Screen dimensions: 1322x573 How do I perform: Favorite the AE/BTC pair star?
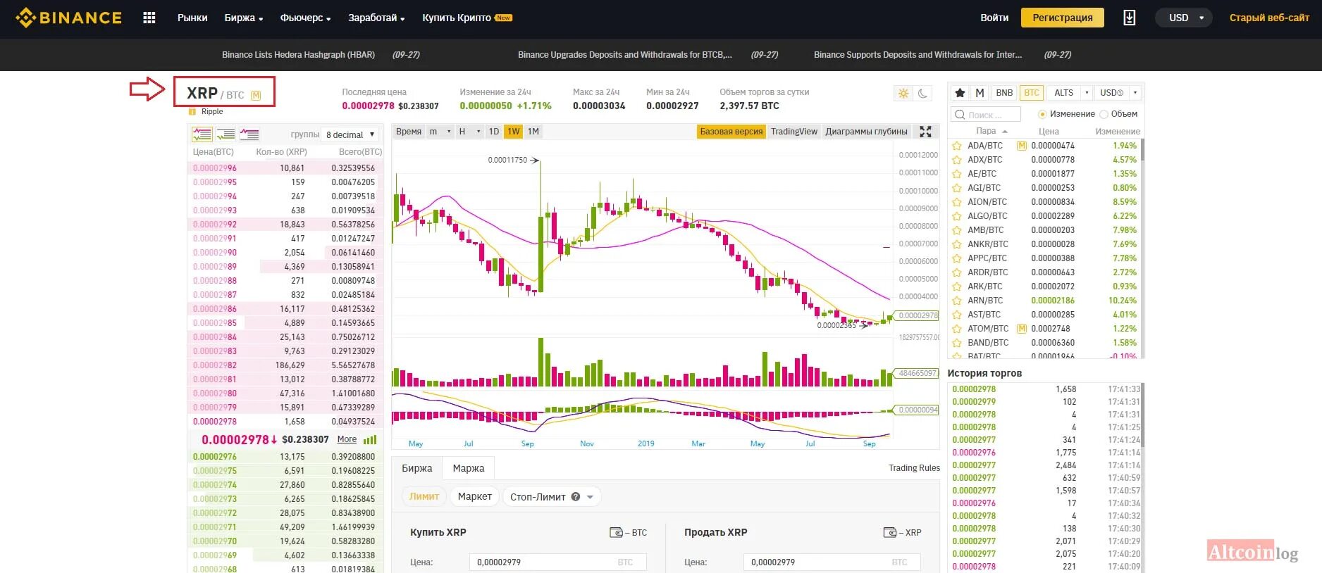956,174
